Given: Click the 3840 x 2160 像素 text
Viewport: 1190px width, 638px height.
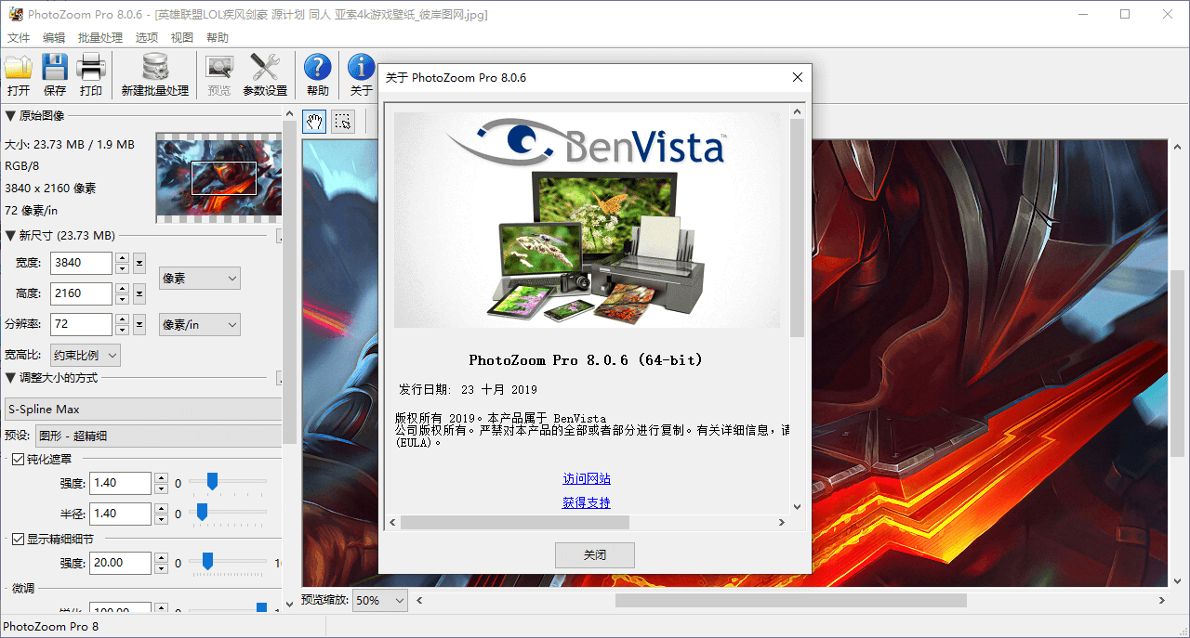Looking at the screenshot, I should (50, 189).
